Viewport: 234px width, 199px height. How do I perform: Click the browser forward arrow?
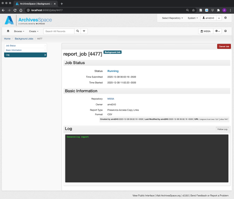tap(9, 10)
